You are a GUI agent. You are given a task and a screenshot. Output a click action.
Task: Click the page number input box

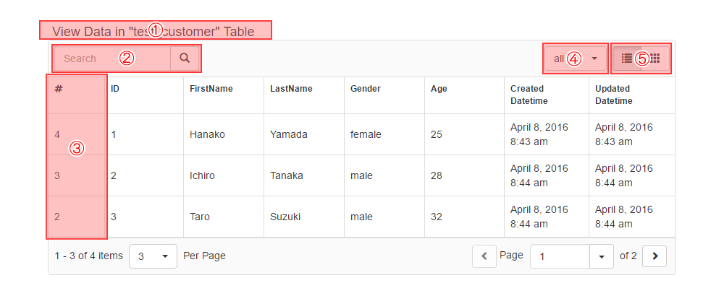[560, 256]
